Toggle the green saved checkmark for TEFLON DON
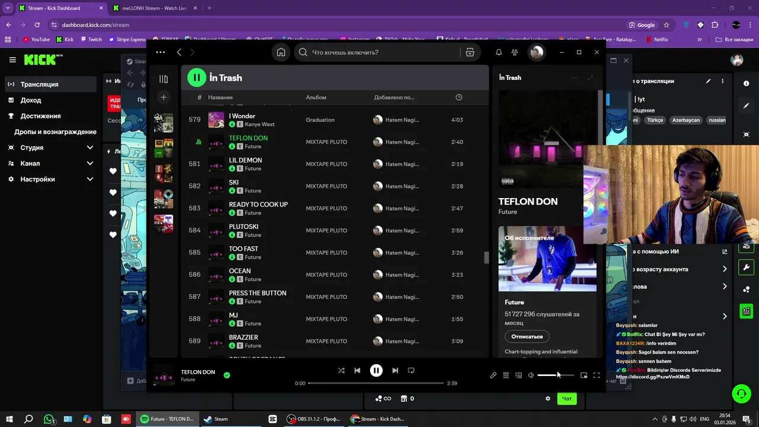Viewport: 759px width, 427px height. pos(227,375)
